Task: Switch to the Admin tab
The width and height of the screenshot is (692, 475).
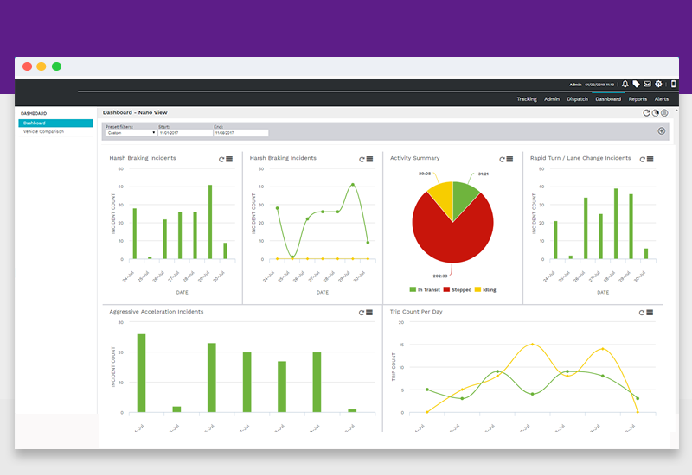Action: coord(552,99)
